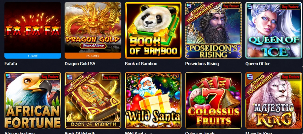Select the Book of Bamboo panda tile

[153, 30]
